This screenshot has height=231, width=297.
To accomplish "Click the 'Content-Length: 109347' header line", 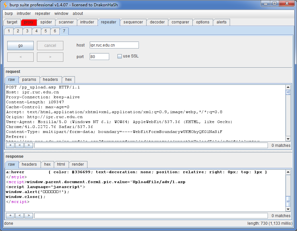I will [35, 102].
